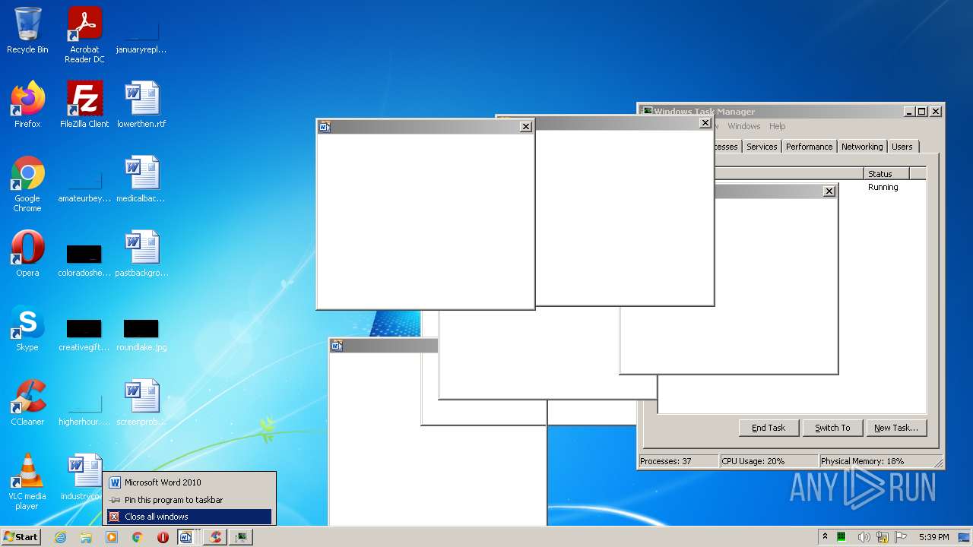Switch to the Services tab

[x=761, y=147]
